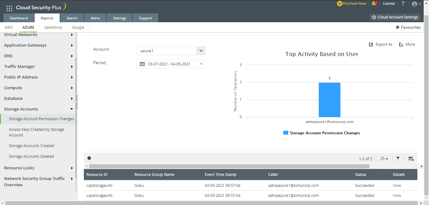Screen dimensions: 429x205
Task: Open the Alerts tab
Action: (x=95, y=18)
